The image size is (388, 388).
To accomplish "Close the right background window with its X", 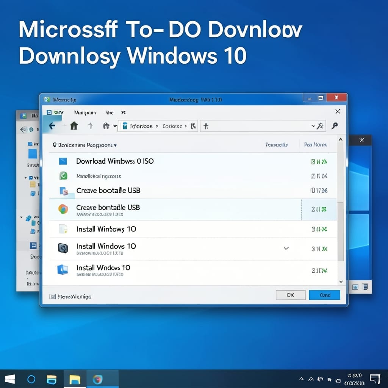I will [361, 140].
